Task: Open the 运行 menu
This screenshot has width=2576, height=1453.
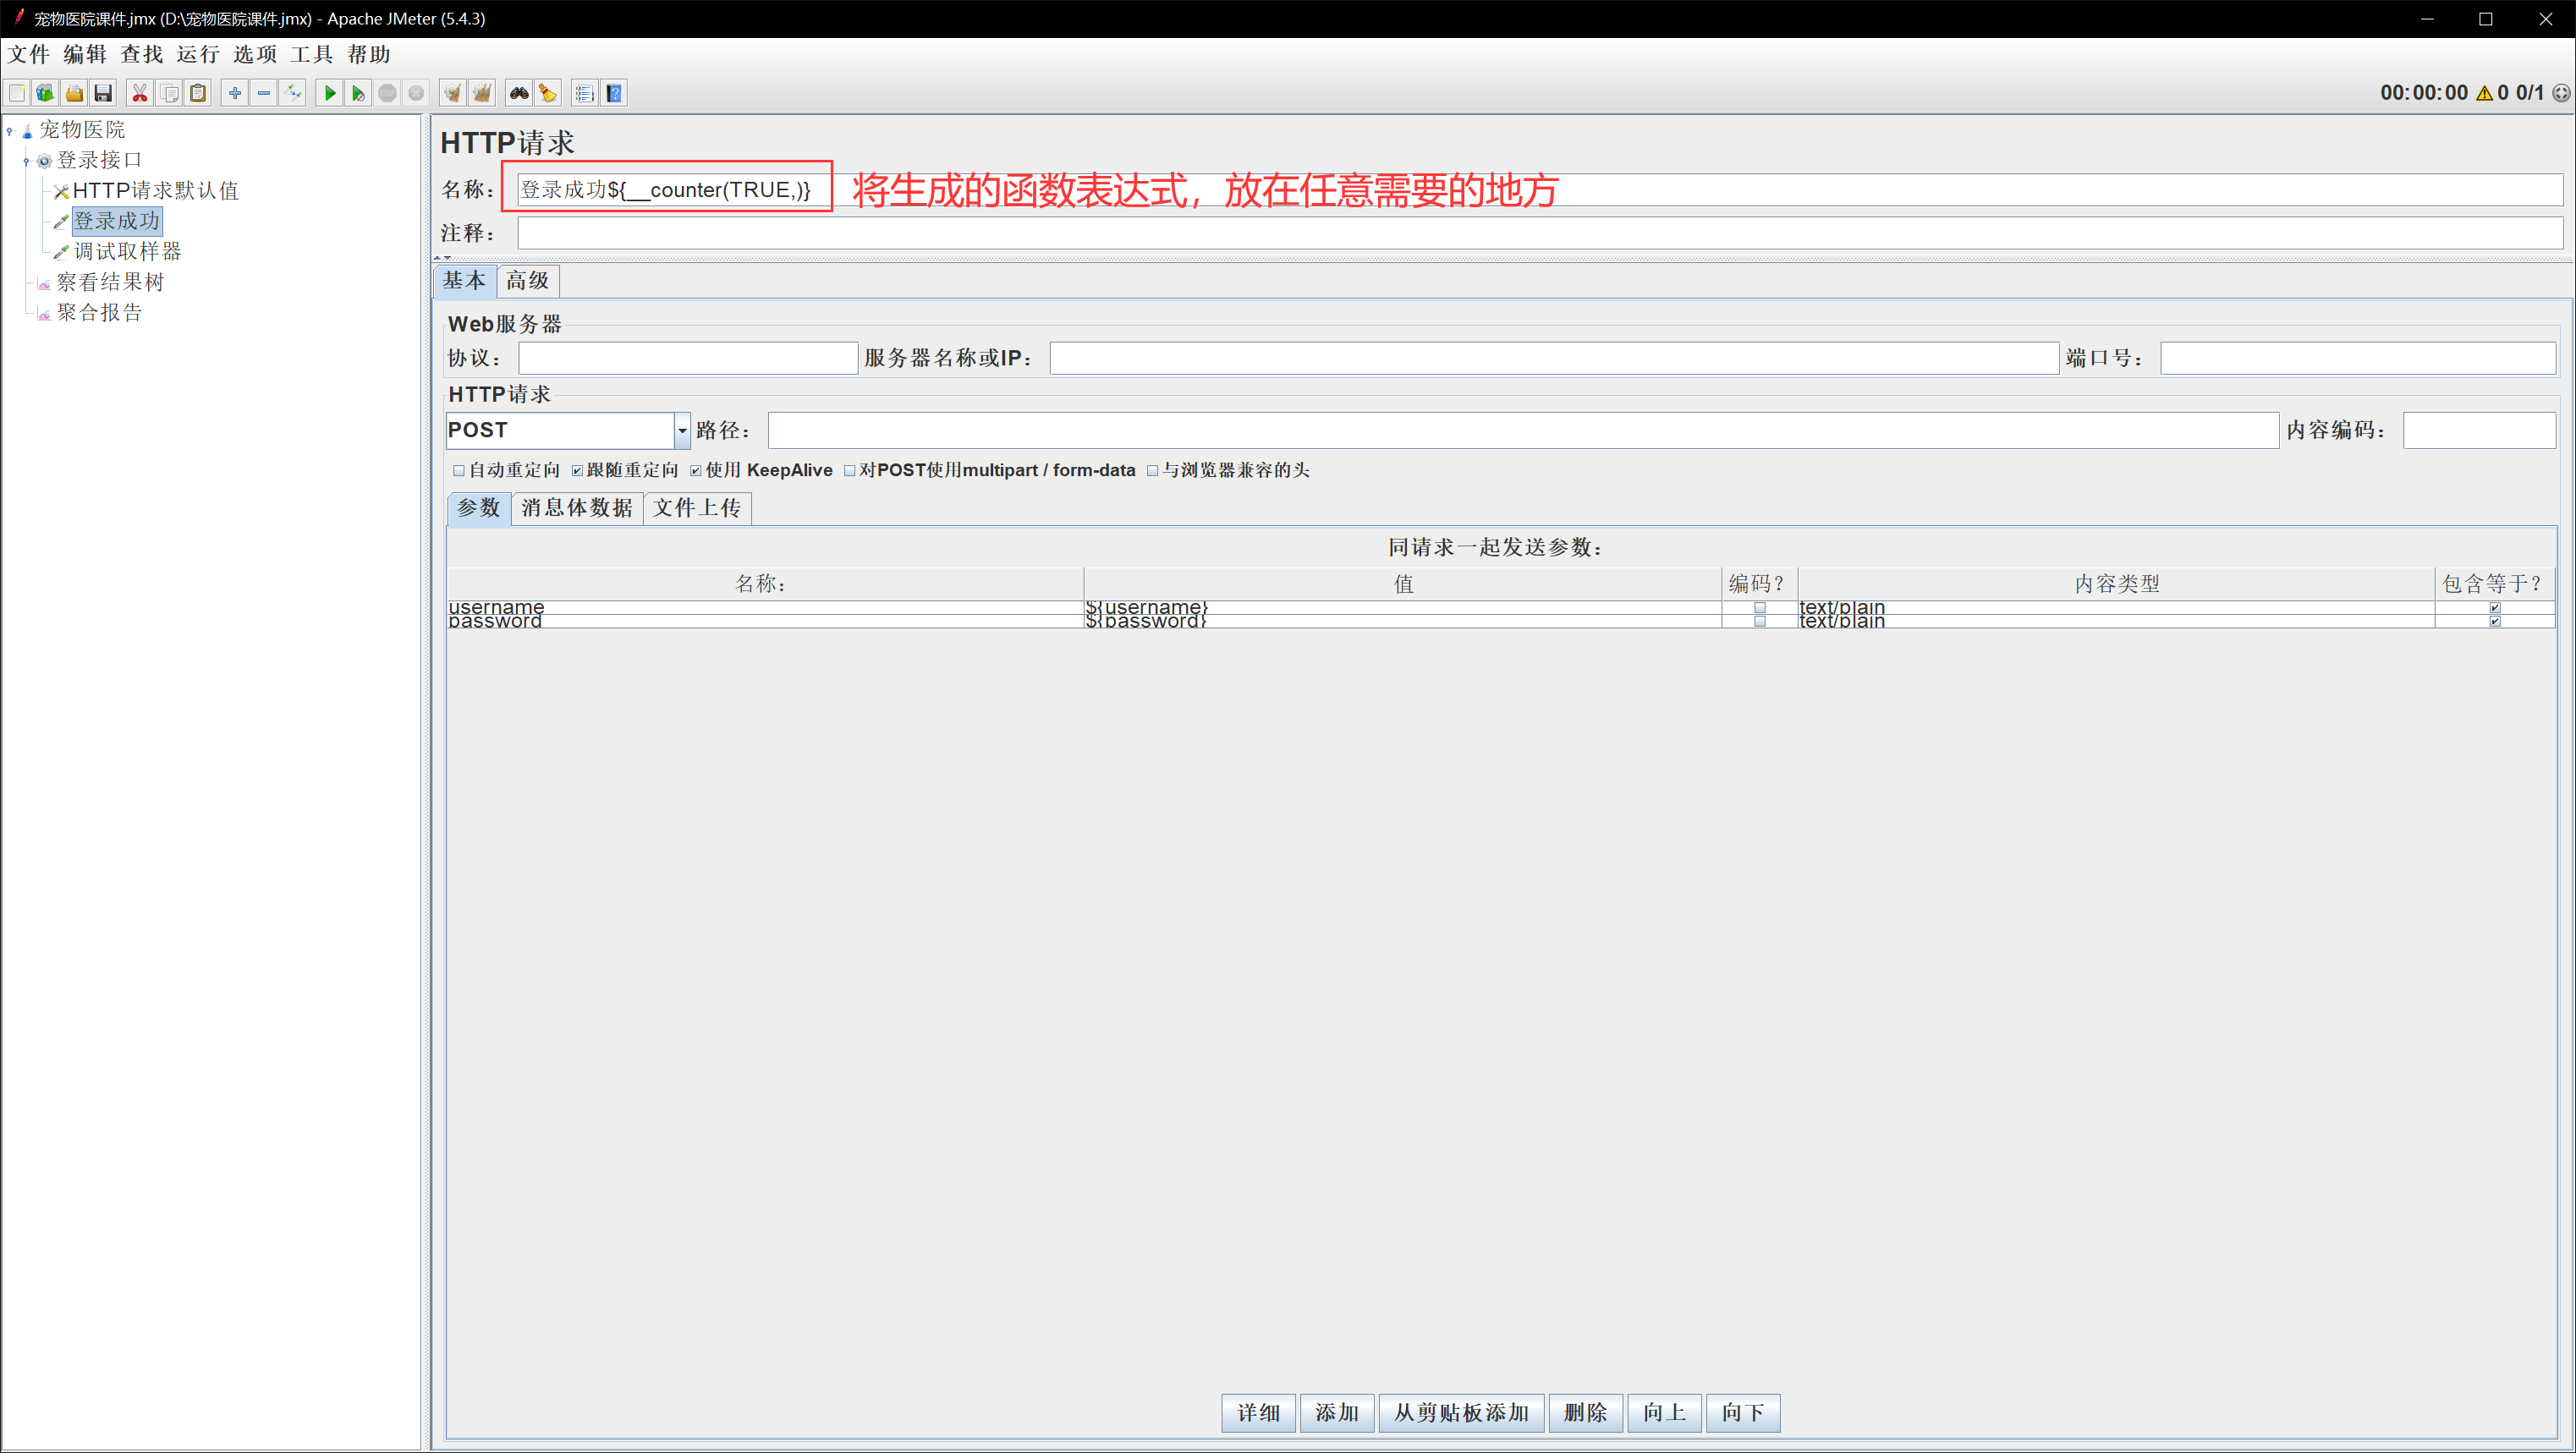Action: (197, 54)
